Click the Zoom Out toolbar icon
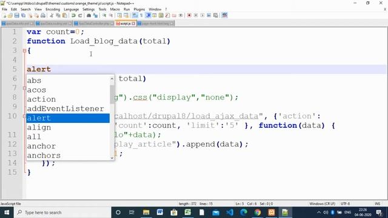 click(111, 15)
